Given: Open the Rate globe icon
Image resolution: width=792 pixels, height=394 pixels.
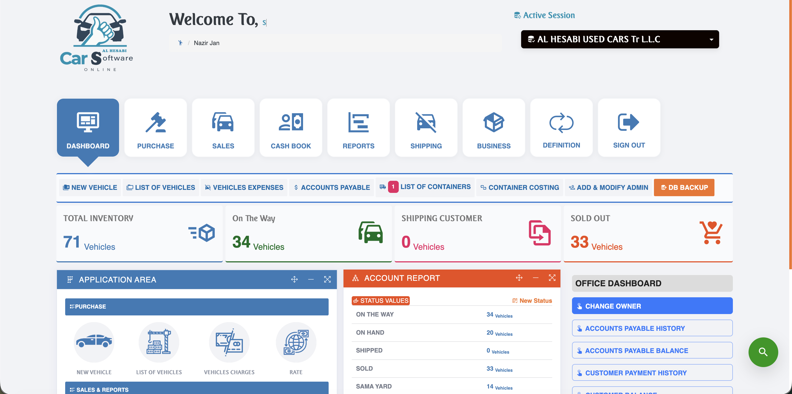Looking at the screenshot, I should (296, 342).
